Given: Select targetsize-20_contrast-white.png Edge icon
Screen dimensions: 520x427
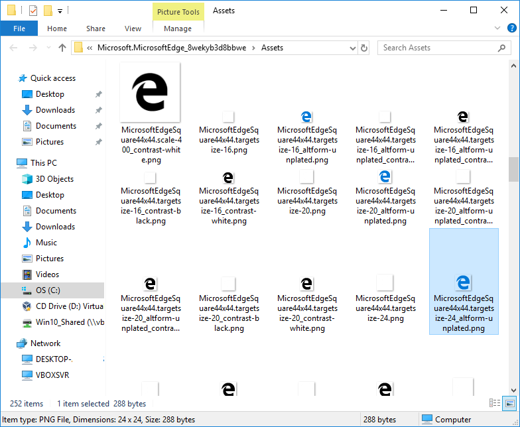Looking at the screenshot, I should [306, 284].
